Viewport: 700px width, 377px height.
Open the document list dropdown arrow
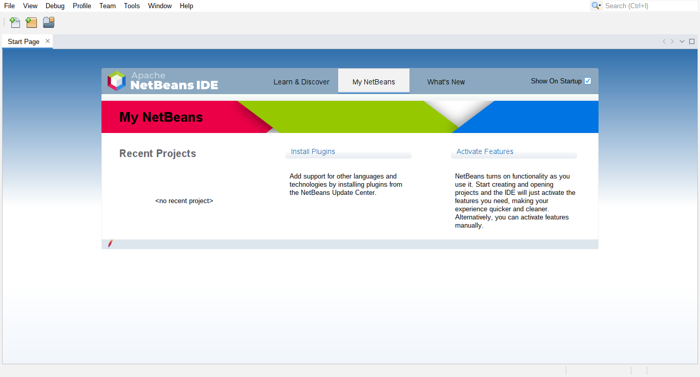pos(682,41)
